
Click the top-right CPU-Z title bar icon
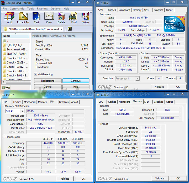pyautogui.click(x=98, y=3)
